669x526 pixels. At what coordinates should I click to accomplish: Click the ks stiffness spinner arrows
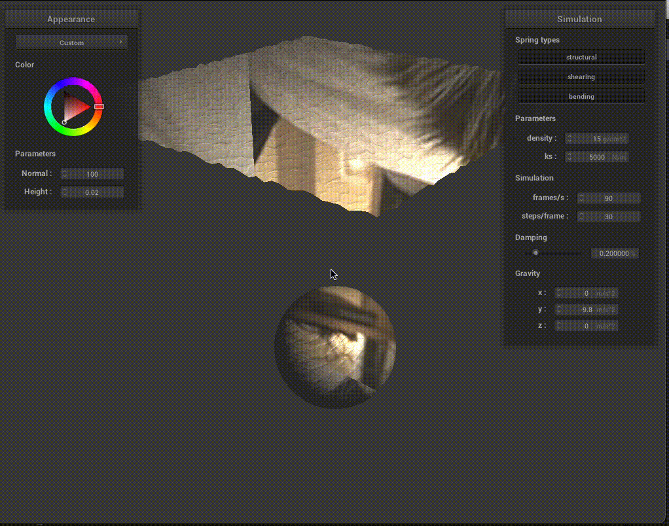(x=570, y=157)
